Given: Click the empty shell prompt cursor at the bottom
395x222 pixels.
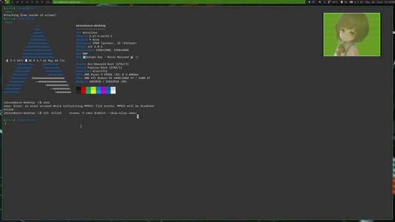Looking at the screenshot, I should point(6,123).
